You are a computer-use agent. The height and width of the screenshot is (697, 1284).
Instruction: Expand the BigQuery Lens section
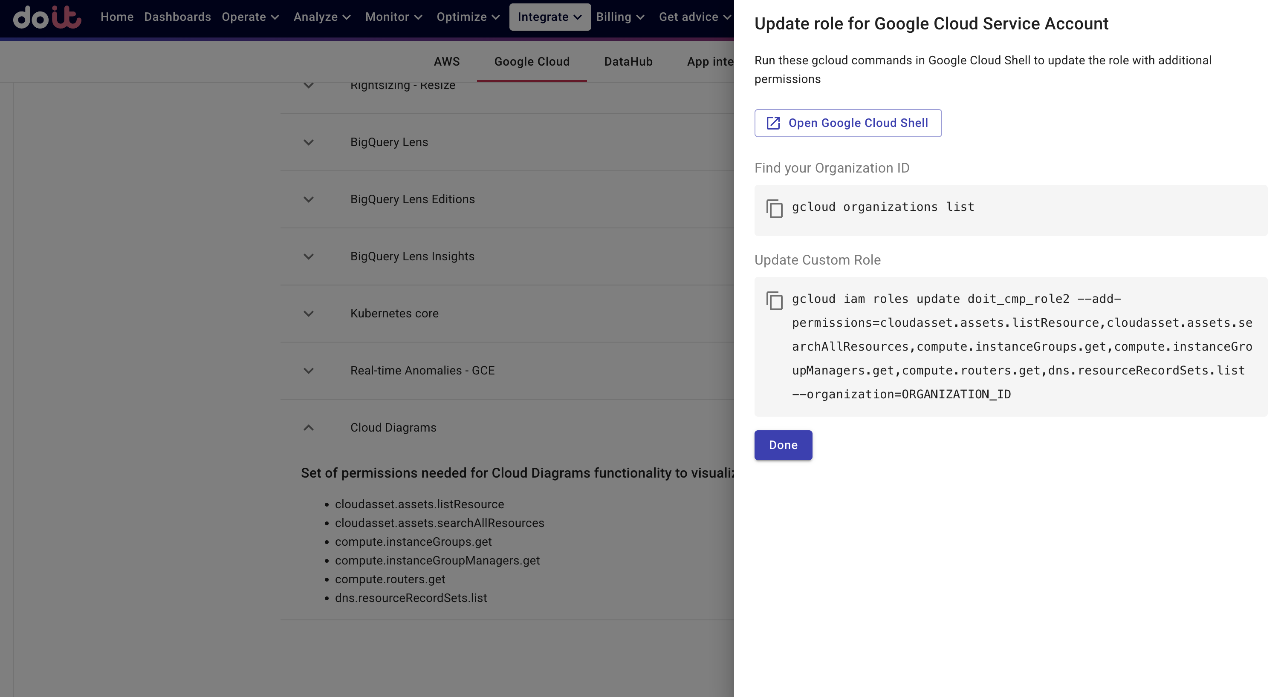tap(308, 142)
